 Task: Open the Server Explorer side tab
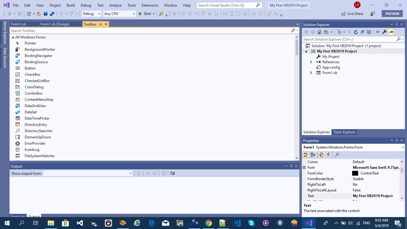[5, 33]
